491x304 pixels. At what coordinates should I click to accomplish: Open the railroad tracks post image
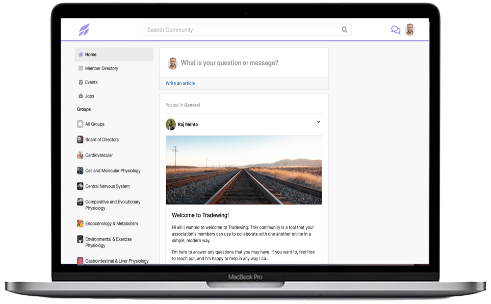coord(244,170)
